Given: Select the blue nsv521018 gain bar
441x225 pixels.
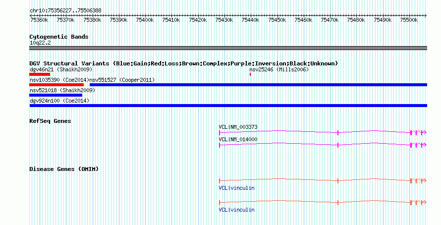Looking at the screenshot, I should 55,95.
